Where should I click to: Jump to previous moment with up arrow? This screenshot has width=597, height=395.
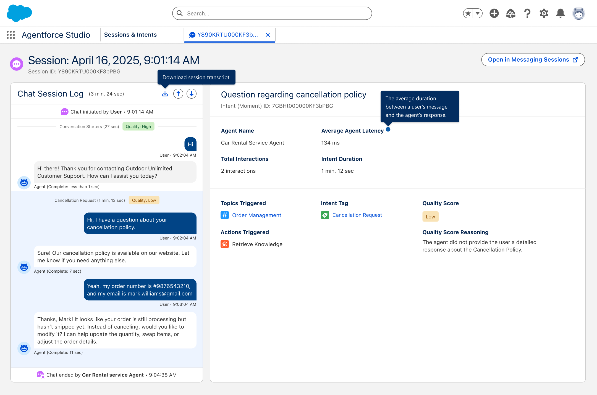coord(178,94)
